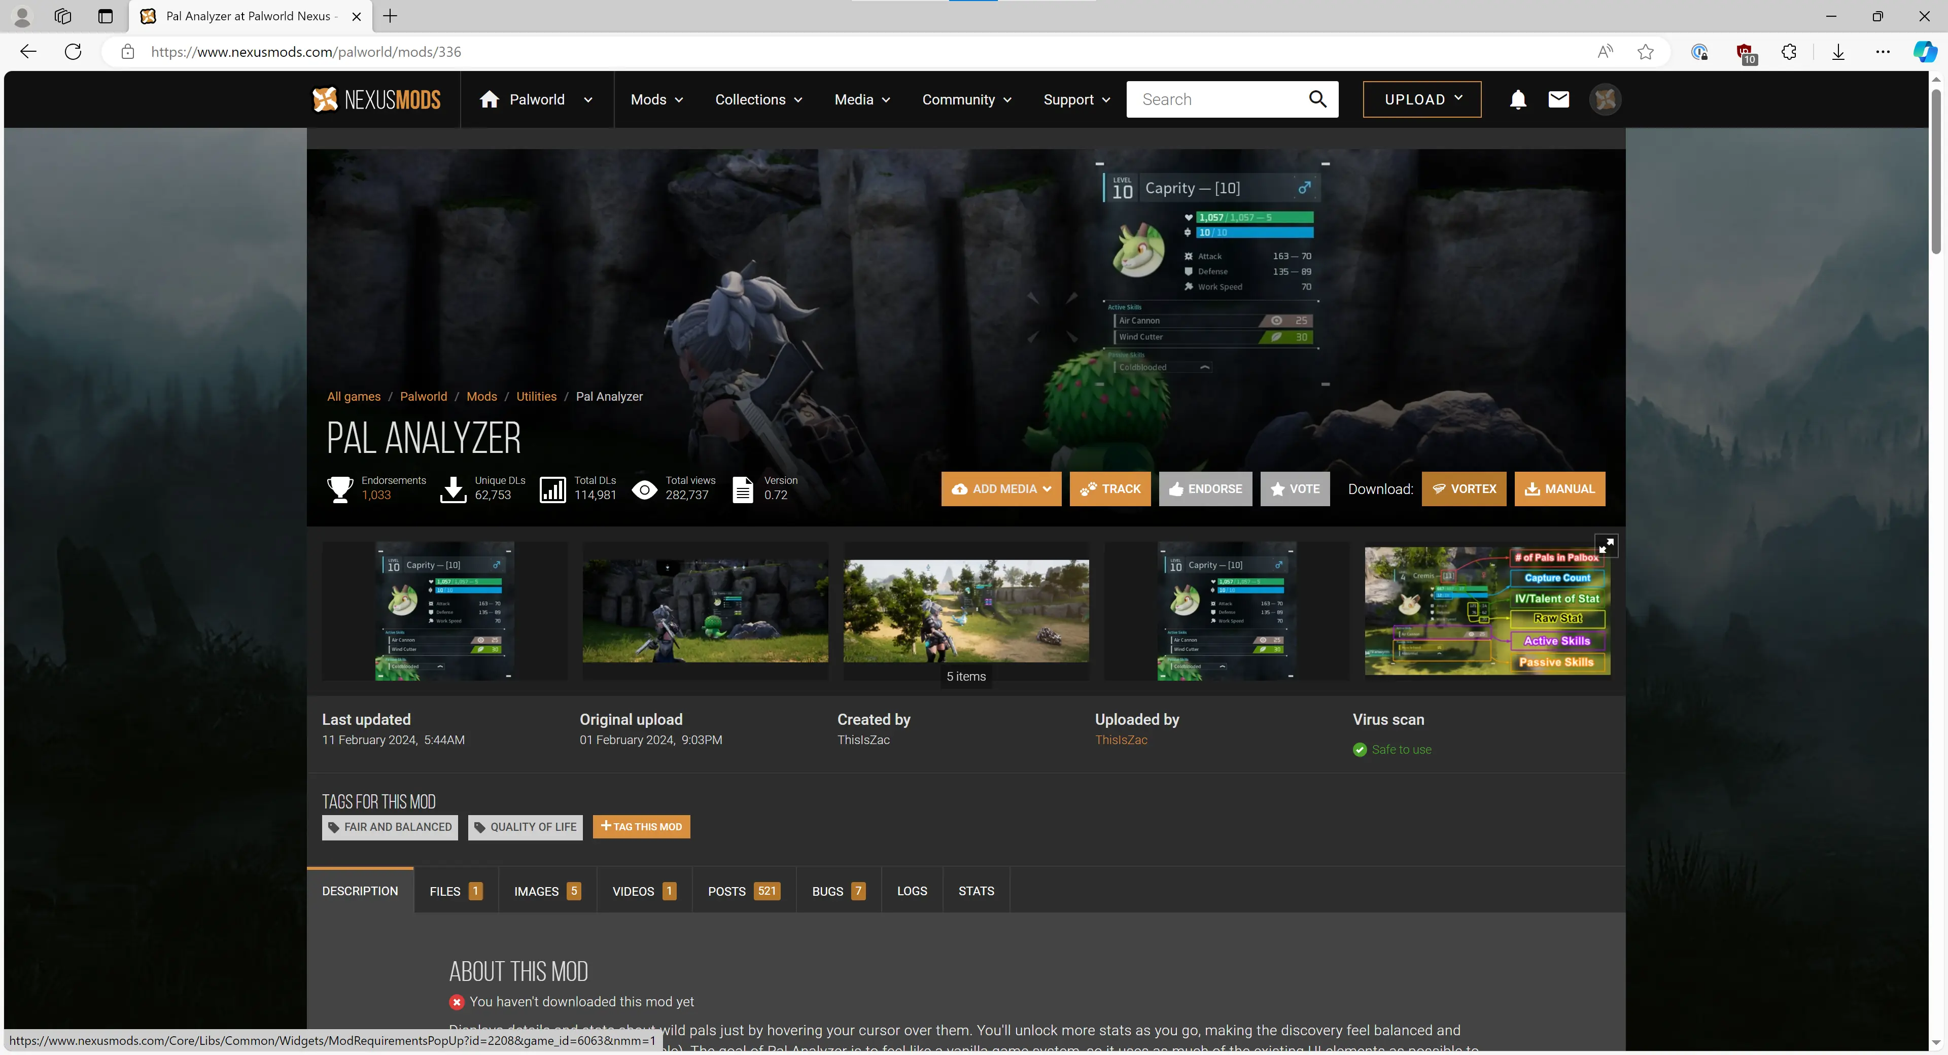Switch to the STATS tab
Image resolution: width=1948 pixels, height=1055 pixels.
(976, 891)
